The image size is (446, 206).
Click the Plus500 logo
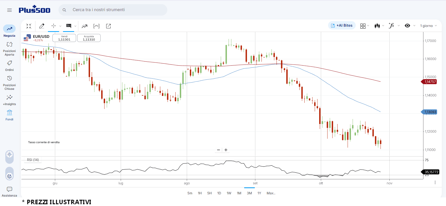[x=35, y=9]
